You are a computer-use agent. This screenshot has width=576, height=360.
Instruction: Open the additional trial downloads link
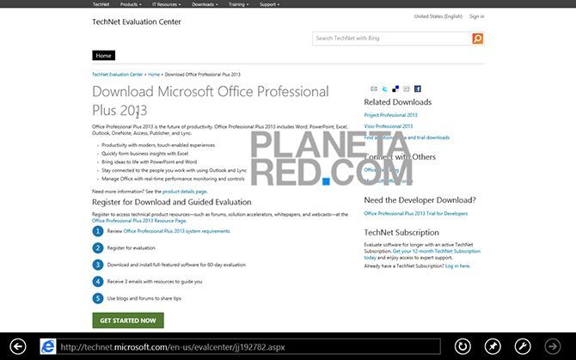(407, 137)
